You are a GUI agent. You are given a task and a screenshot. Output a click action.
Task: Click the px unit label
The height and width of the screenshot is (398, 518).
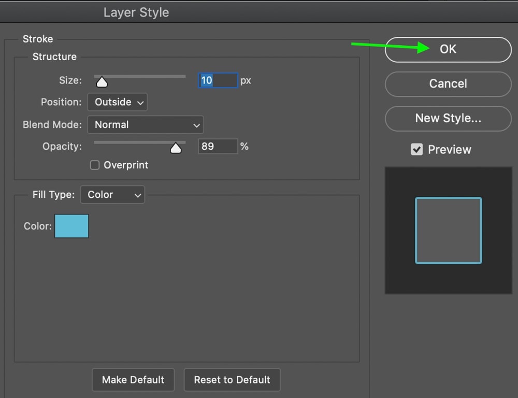click(246, 81)
